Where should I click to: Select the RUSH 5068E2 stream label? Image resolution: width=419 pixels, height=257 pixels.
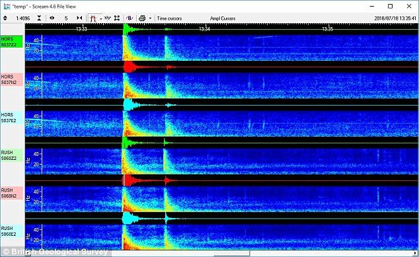(x=11, y=231)
